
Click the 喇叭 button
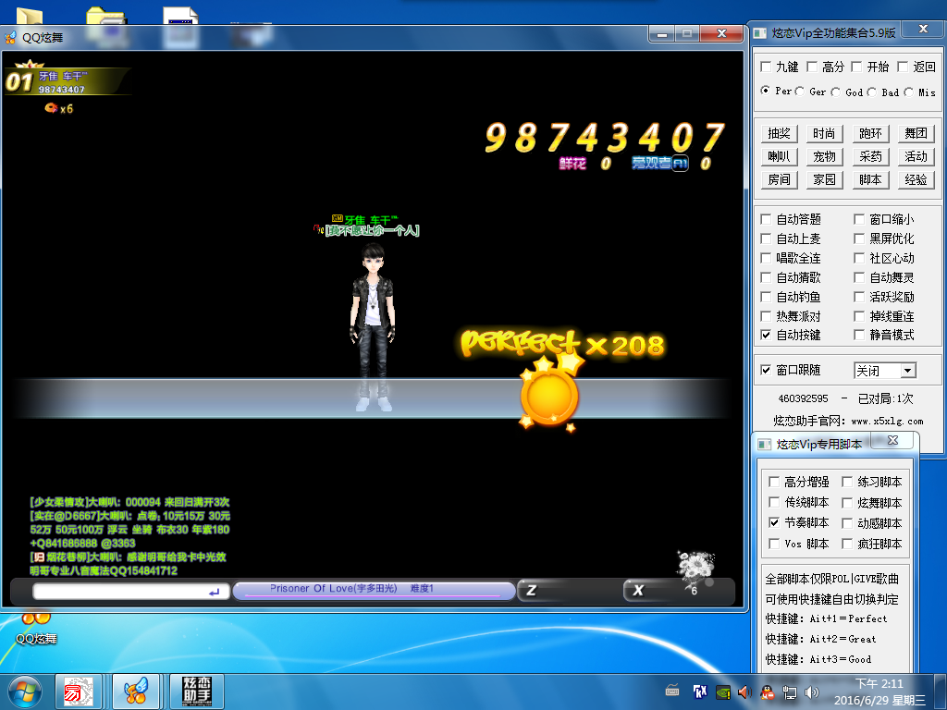(779, 156)
